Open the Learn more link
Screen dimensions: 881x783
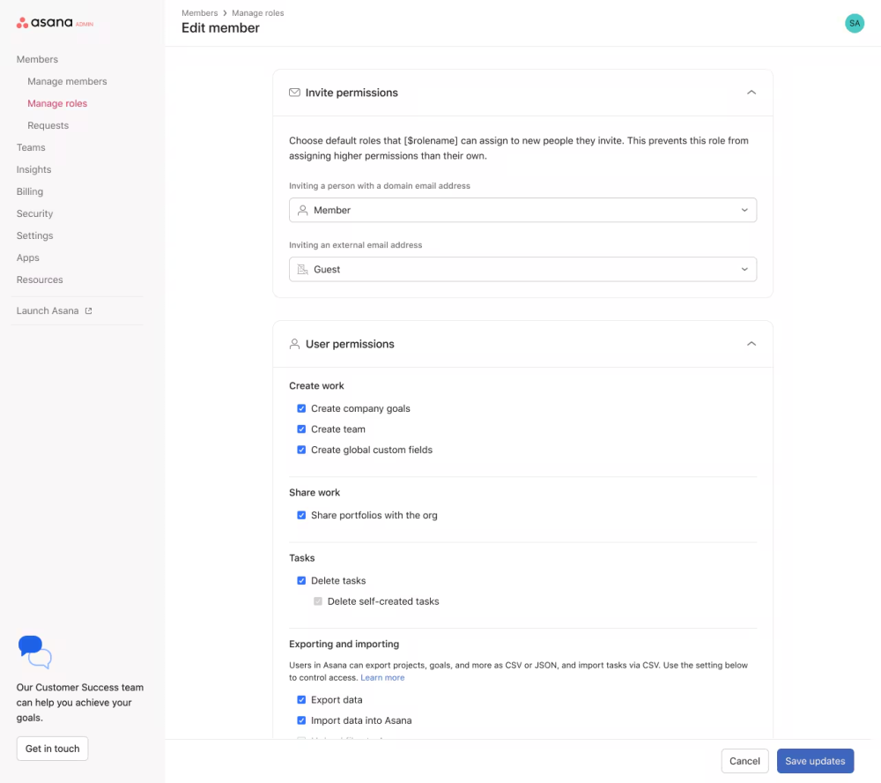(382, 678)
